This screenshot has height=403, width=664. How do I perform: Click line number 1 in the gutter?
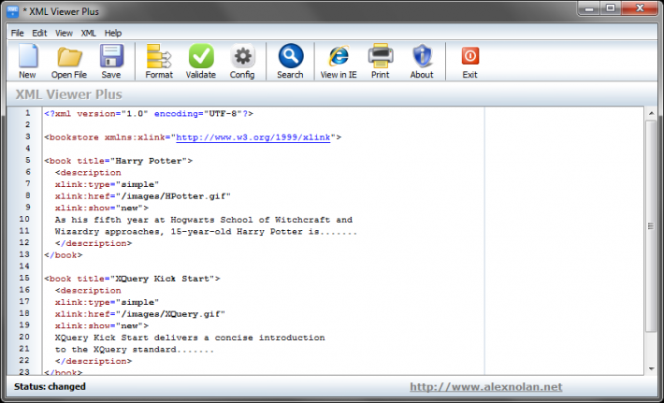click(27, 113)
